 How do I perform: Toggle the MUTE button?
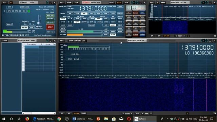63,28
